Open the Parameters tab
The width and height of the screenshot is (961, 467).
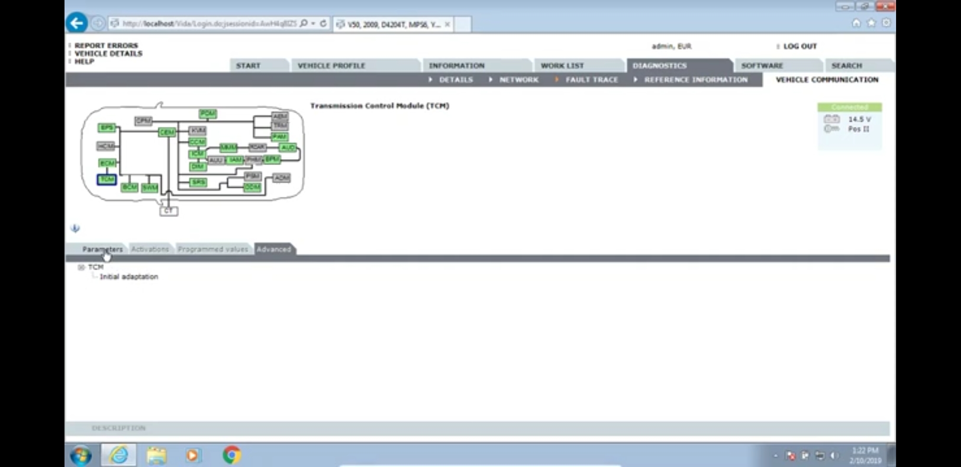[103, 249]
